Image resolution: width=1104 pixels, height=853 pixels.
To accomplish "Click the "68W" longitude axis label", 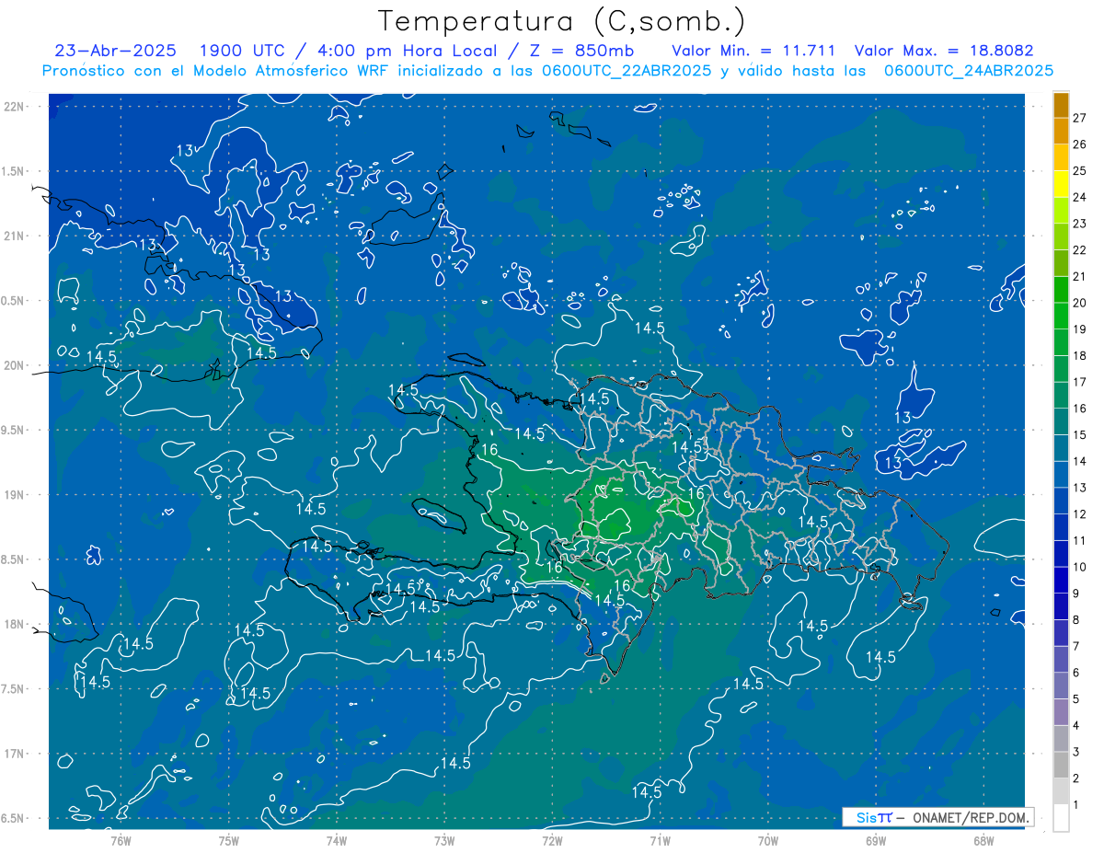I will click(983, 840).
